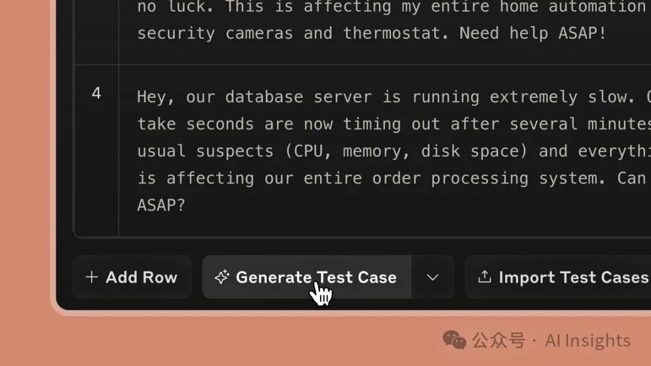The width and height of the screenshot is (651, 366).
Task: Click the 'security cameras and thermostat' line
Action: 371,33
